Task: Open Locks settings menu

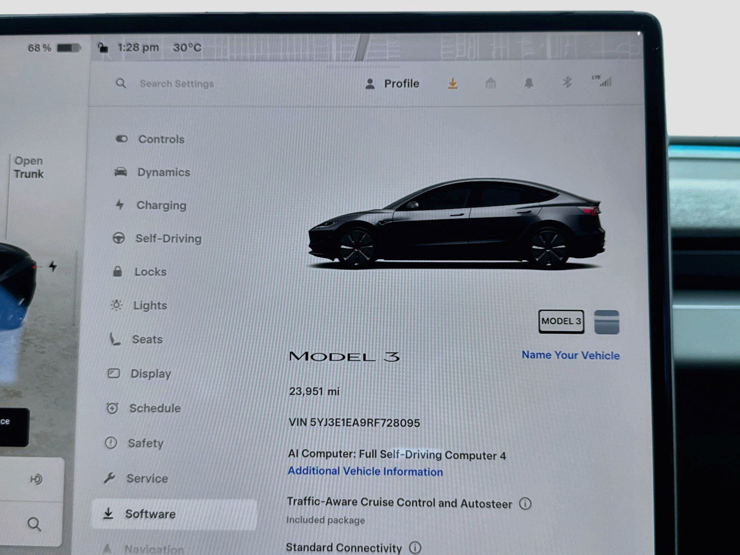Action: (x=139, y=272)
